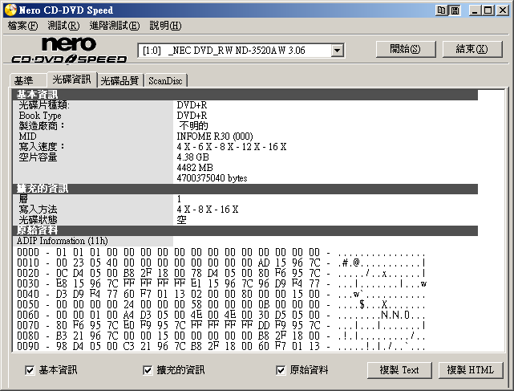Open the 說明(H) menu
The width and height of the screenshot is (514, 391).
[165, 26]
